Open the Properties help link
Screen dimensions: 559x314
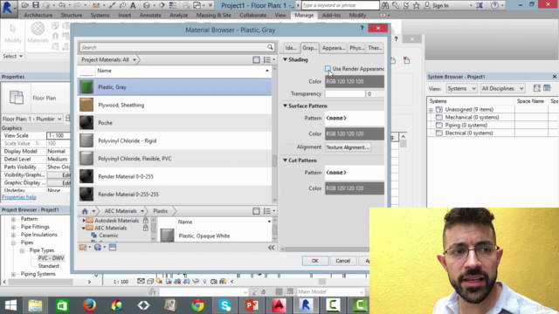19,197
